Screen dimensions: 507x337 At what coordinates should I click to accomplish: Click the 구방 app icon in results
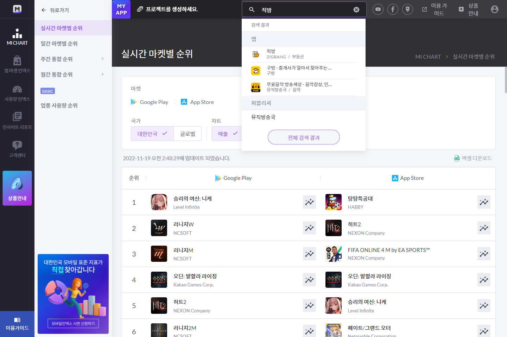(256, 71)
